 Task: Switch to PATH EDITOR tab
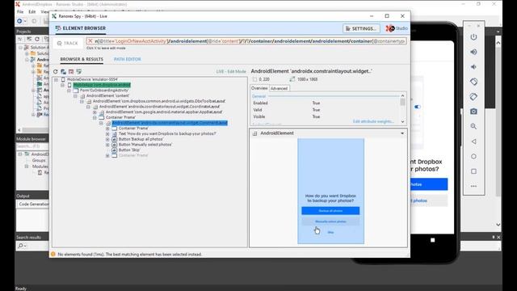tap(128, 59)
